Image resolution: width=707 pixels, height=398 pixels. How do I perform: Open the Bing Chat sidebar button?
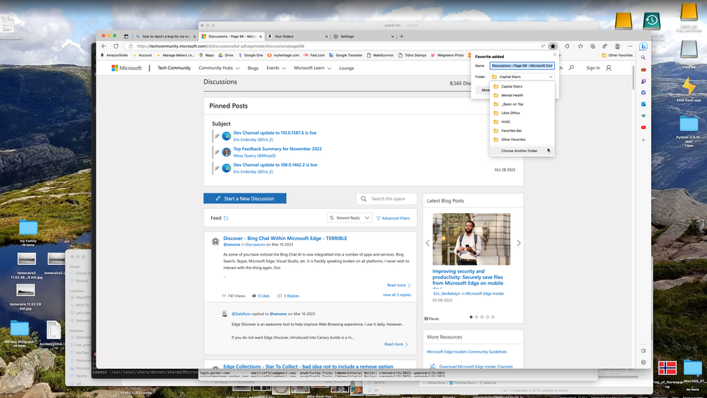tap(643, 46)
